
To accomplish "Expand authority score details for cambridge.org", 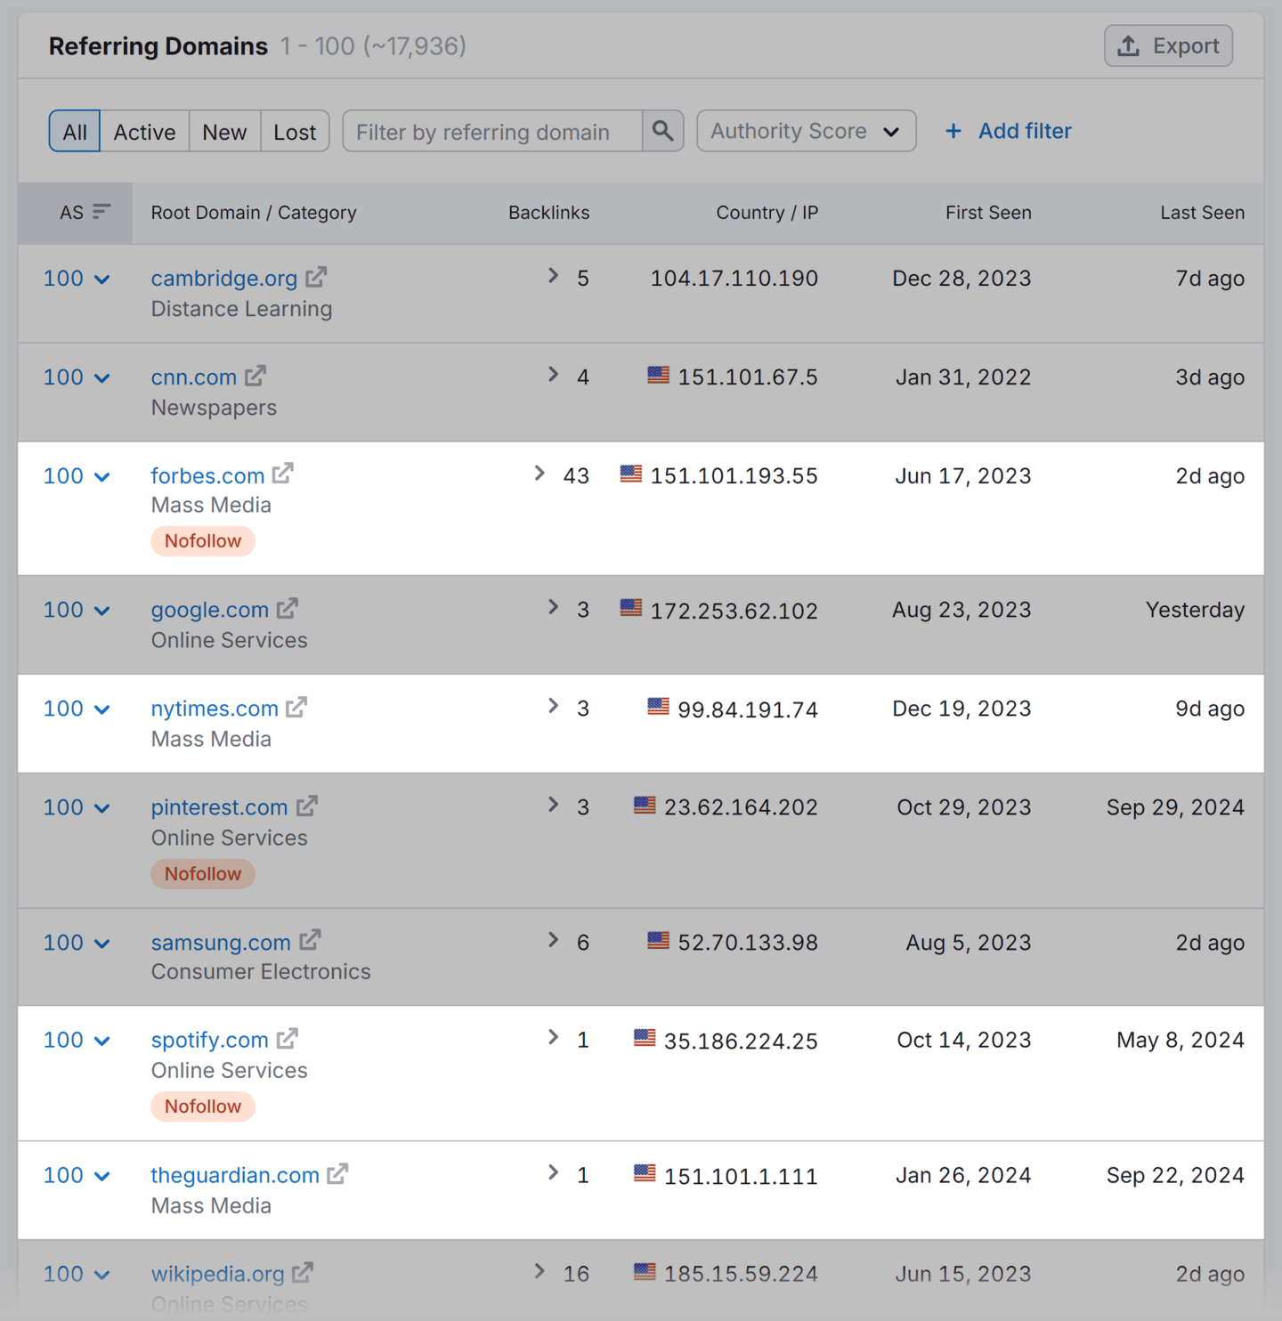I will point(102,280).
